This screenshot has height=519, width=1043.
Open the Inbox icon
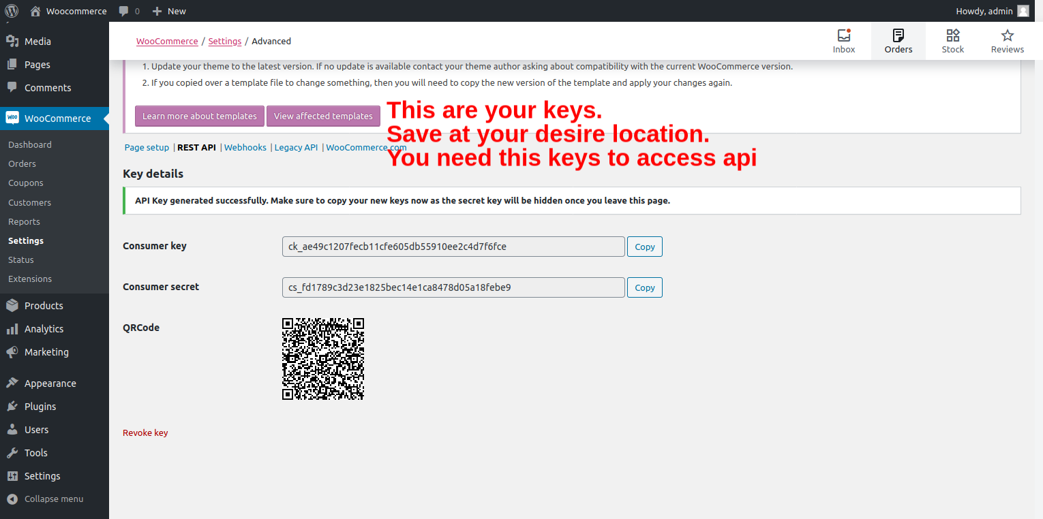click(844, 35)
